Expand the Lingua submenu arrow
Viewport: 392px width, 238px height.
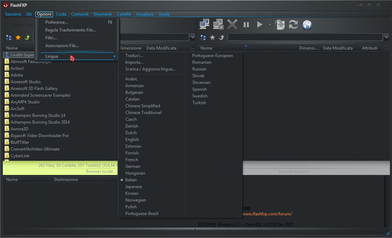point(114,56)
